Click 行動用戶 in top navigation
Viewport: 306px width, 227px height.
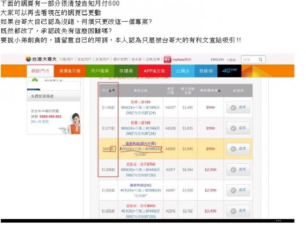pyautogui.click(x=66, y=59)
